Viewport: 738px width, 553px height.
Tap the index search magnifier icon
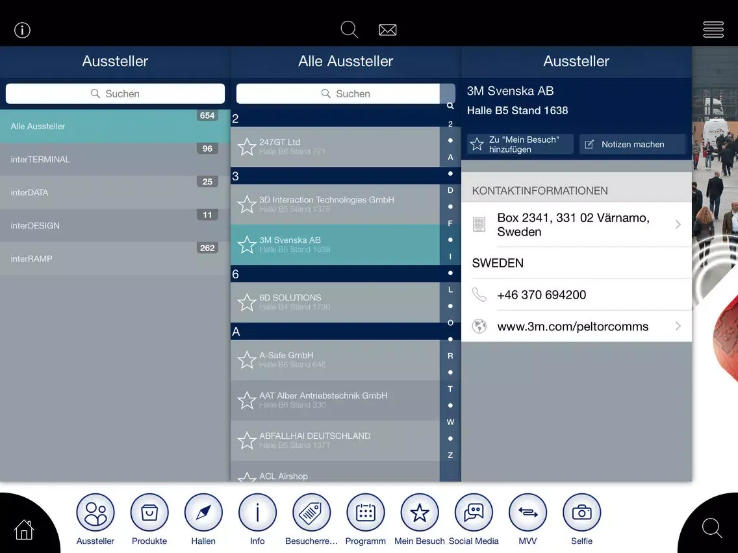pyautogui.click(x=450, y=106)
